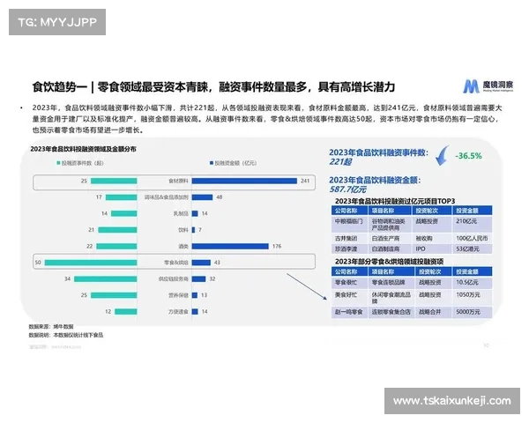Click the 零食&烘焙 teal bar valued 50
This screenshot has height=423, width=529.
point(91,263)
